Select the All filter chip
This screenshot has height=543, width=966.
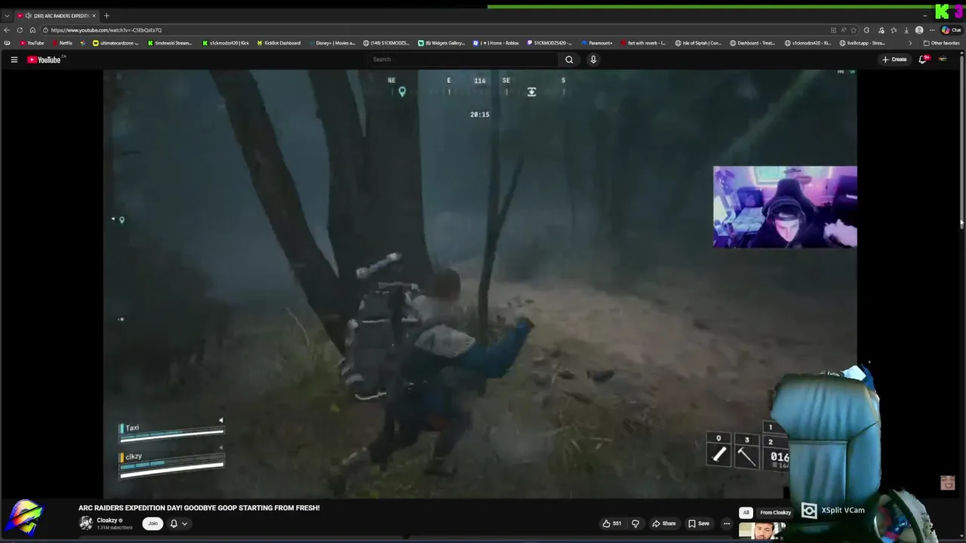point(746,512)
